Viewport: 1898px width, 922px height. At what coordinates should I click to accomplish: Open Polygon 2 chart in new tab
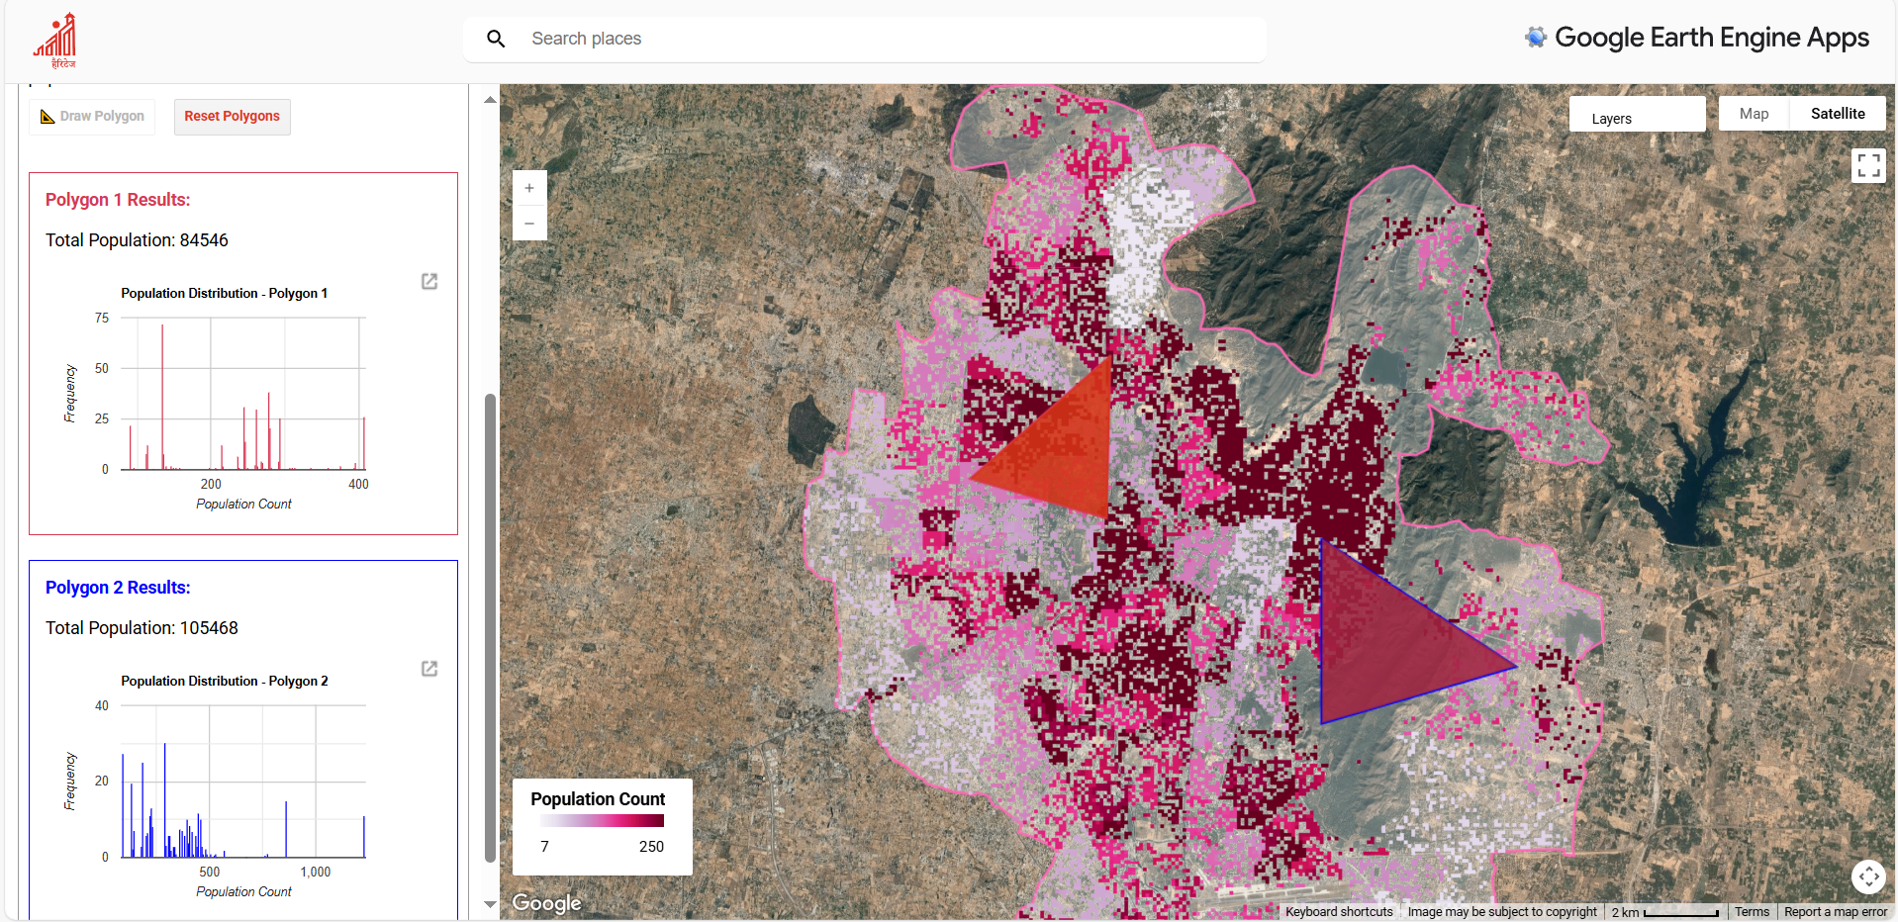(429, 670)
